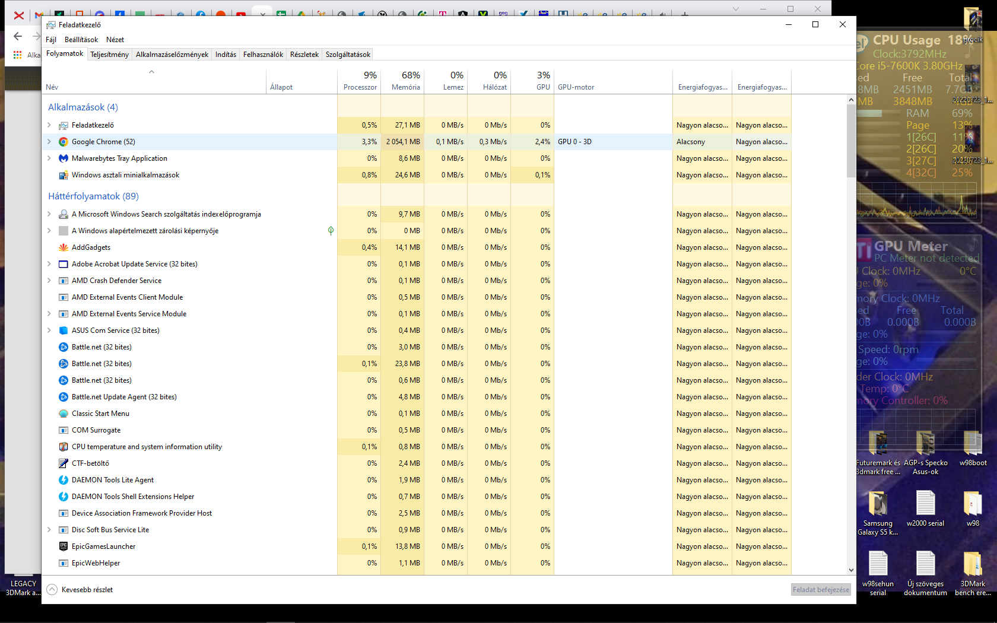Viewport: 997px width, 623px height.
Task: Click the scrollbar down arrow
Action: pyautogui.click(x=851, y=570)
